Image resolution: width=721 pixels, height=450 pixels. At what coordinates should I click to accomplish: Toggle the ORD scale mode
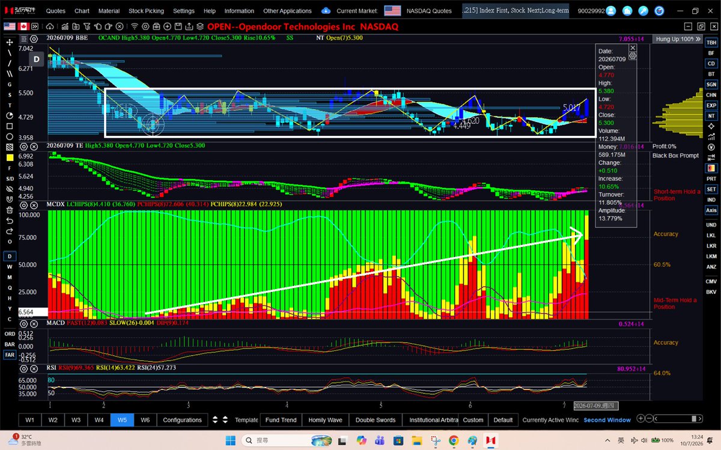(x=10, y=333)
